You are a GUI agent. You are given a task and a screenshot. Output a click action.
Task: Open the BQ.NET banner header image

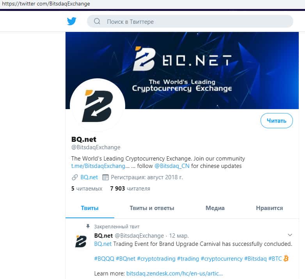182,70
